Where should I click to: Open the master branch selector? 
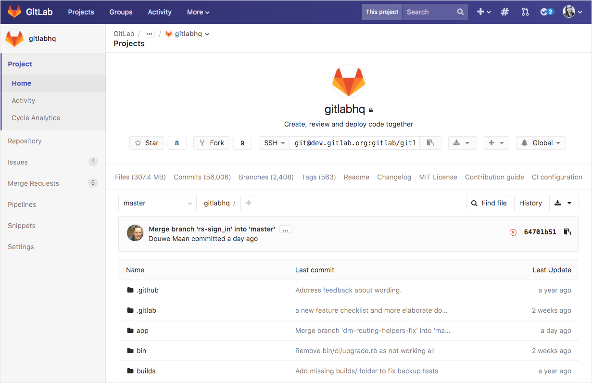click(x=157, y=203)
